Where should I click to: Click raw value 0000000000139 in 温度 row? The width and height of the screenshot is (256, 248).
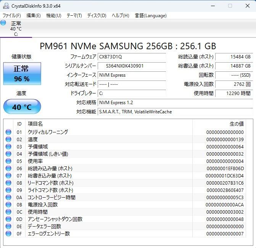(x=225, y=139)
